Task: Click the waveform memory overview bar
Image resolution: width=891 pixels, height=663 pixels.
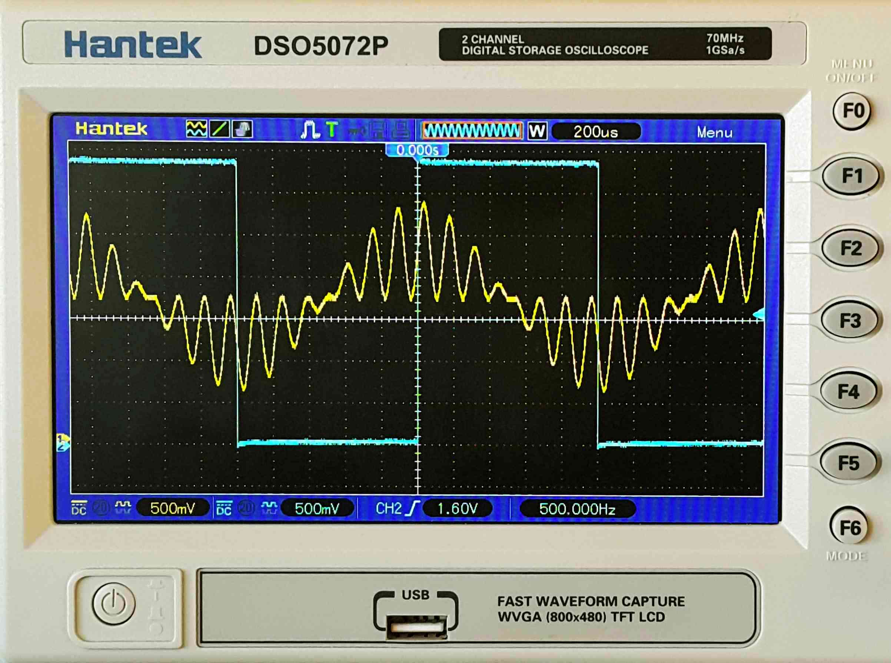Action: pyautogui.click(x=472, y=131)
